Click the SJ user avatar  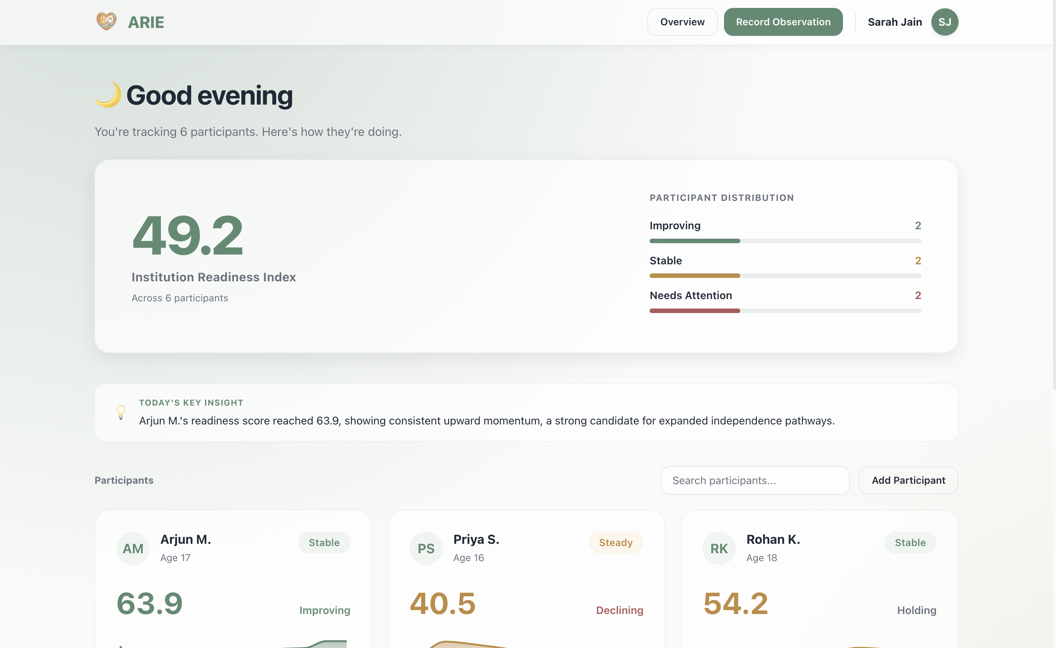[945, 22]
